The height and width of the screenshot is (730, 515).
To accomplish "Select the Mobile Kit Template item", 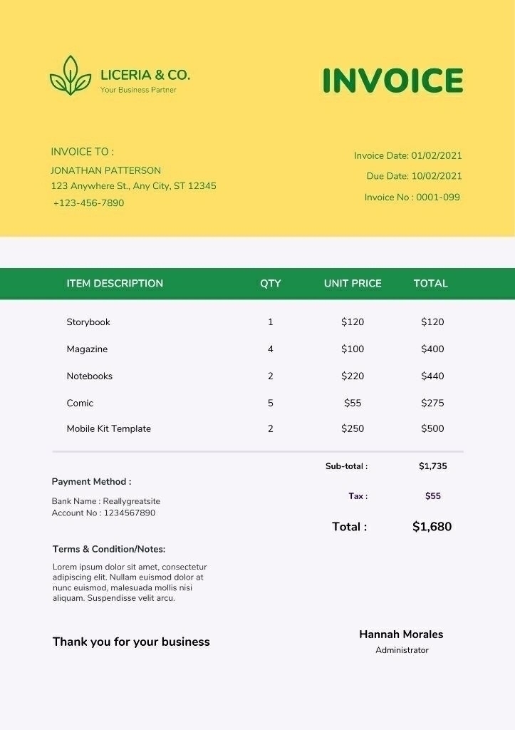I will point(109,428).
